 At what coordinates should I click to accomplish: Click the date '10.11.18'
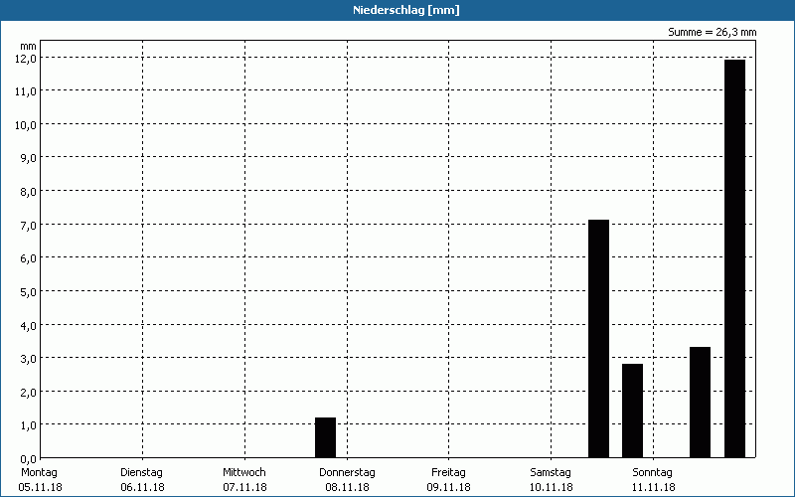(552, 488)
